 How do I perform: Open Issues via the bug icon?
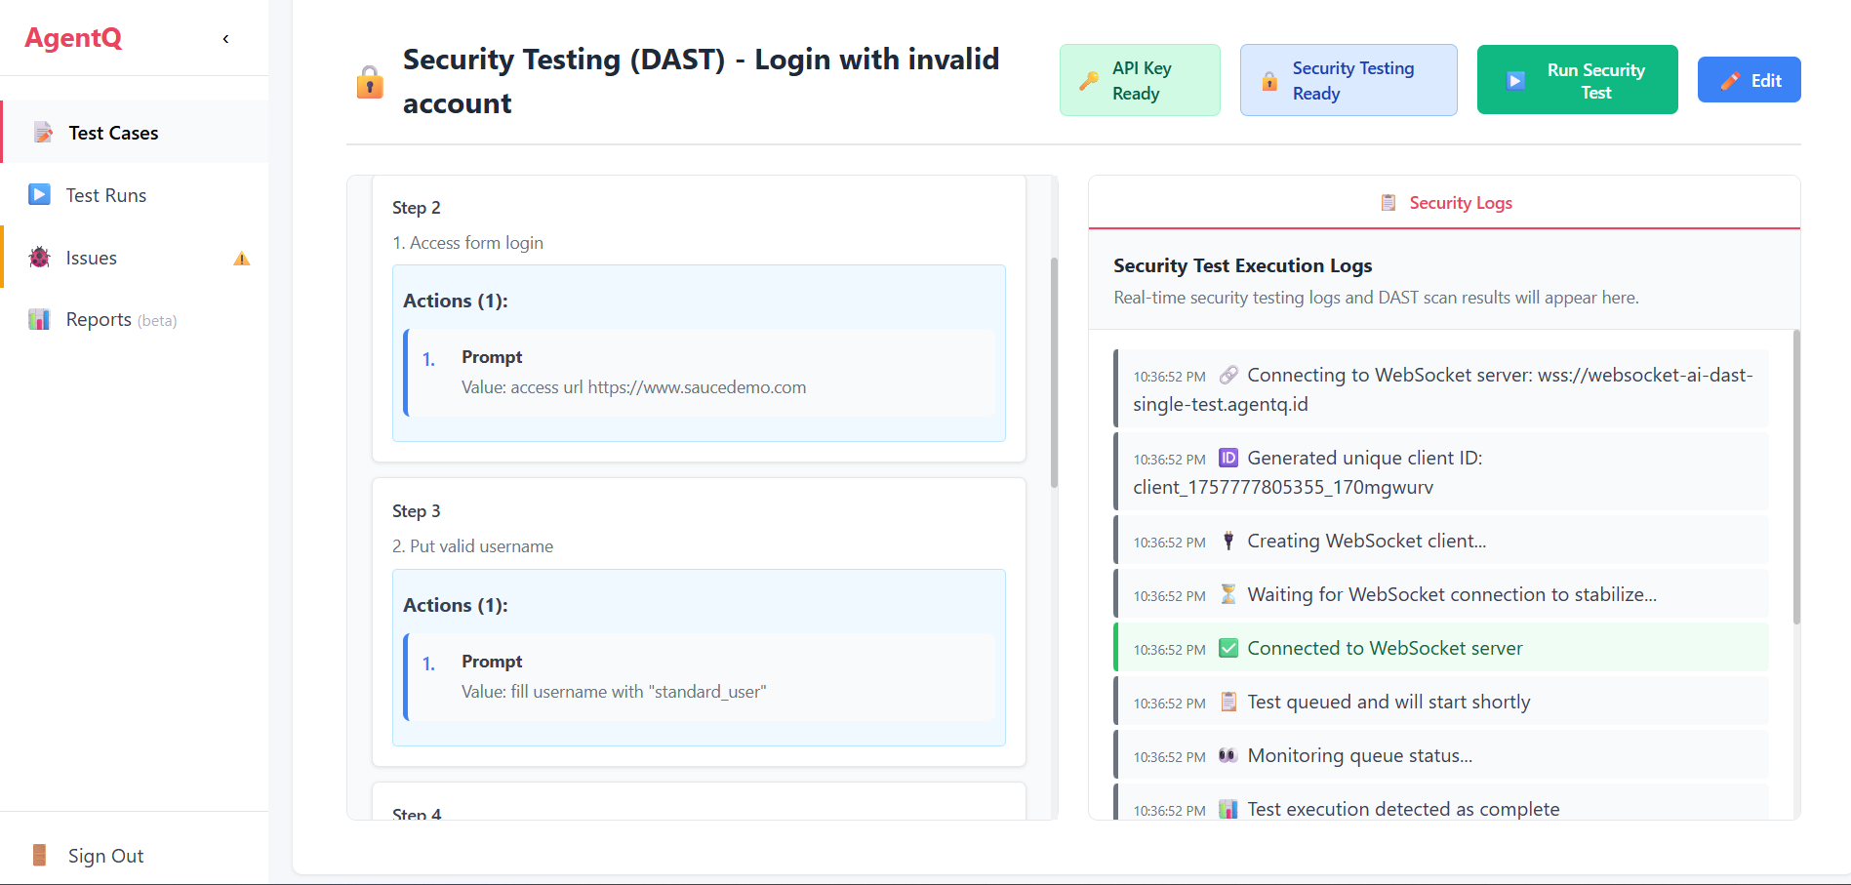(x=39, y=257)
